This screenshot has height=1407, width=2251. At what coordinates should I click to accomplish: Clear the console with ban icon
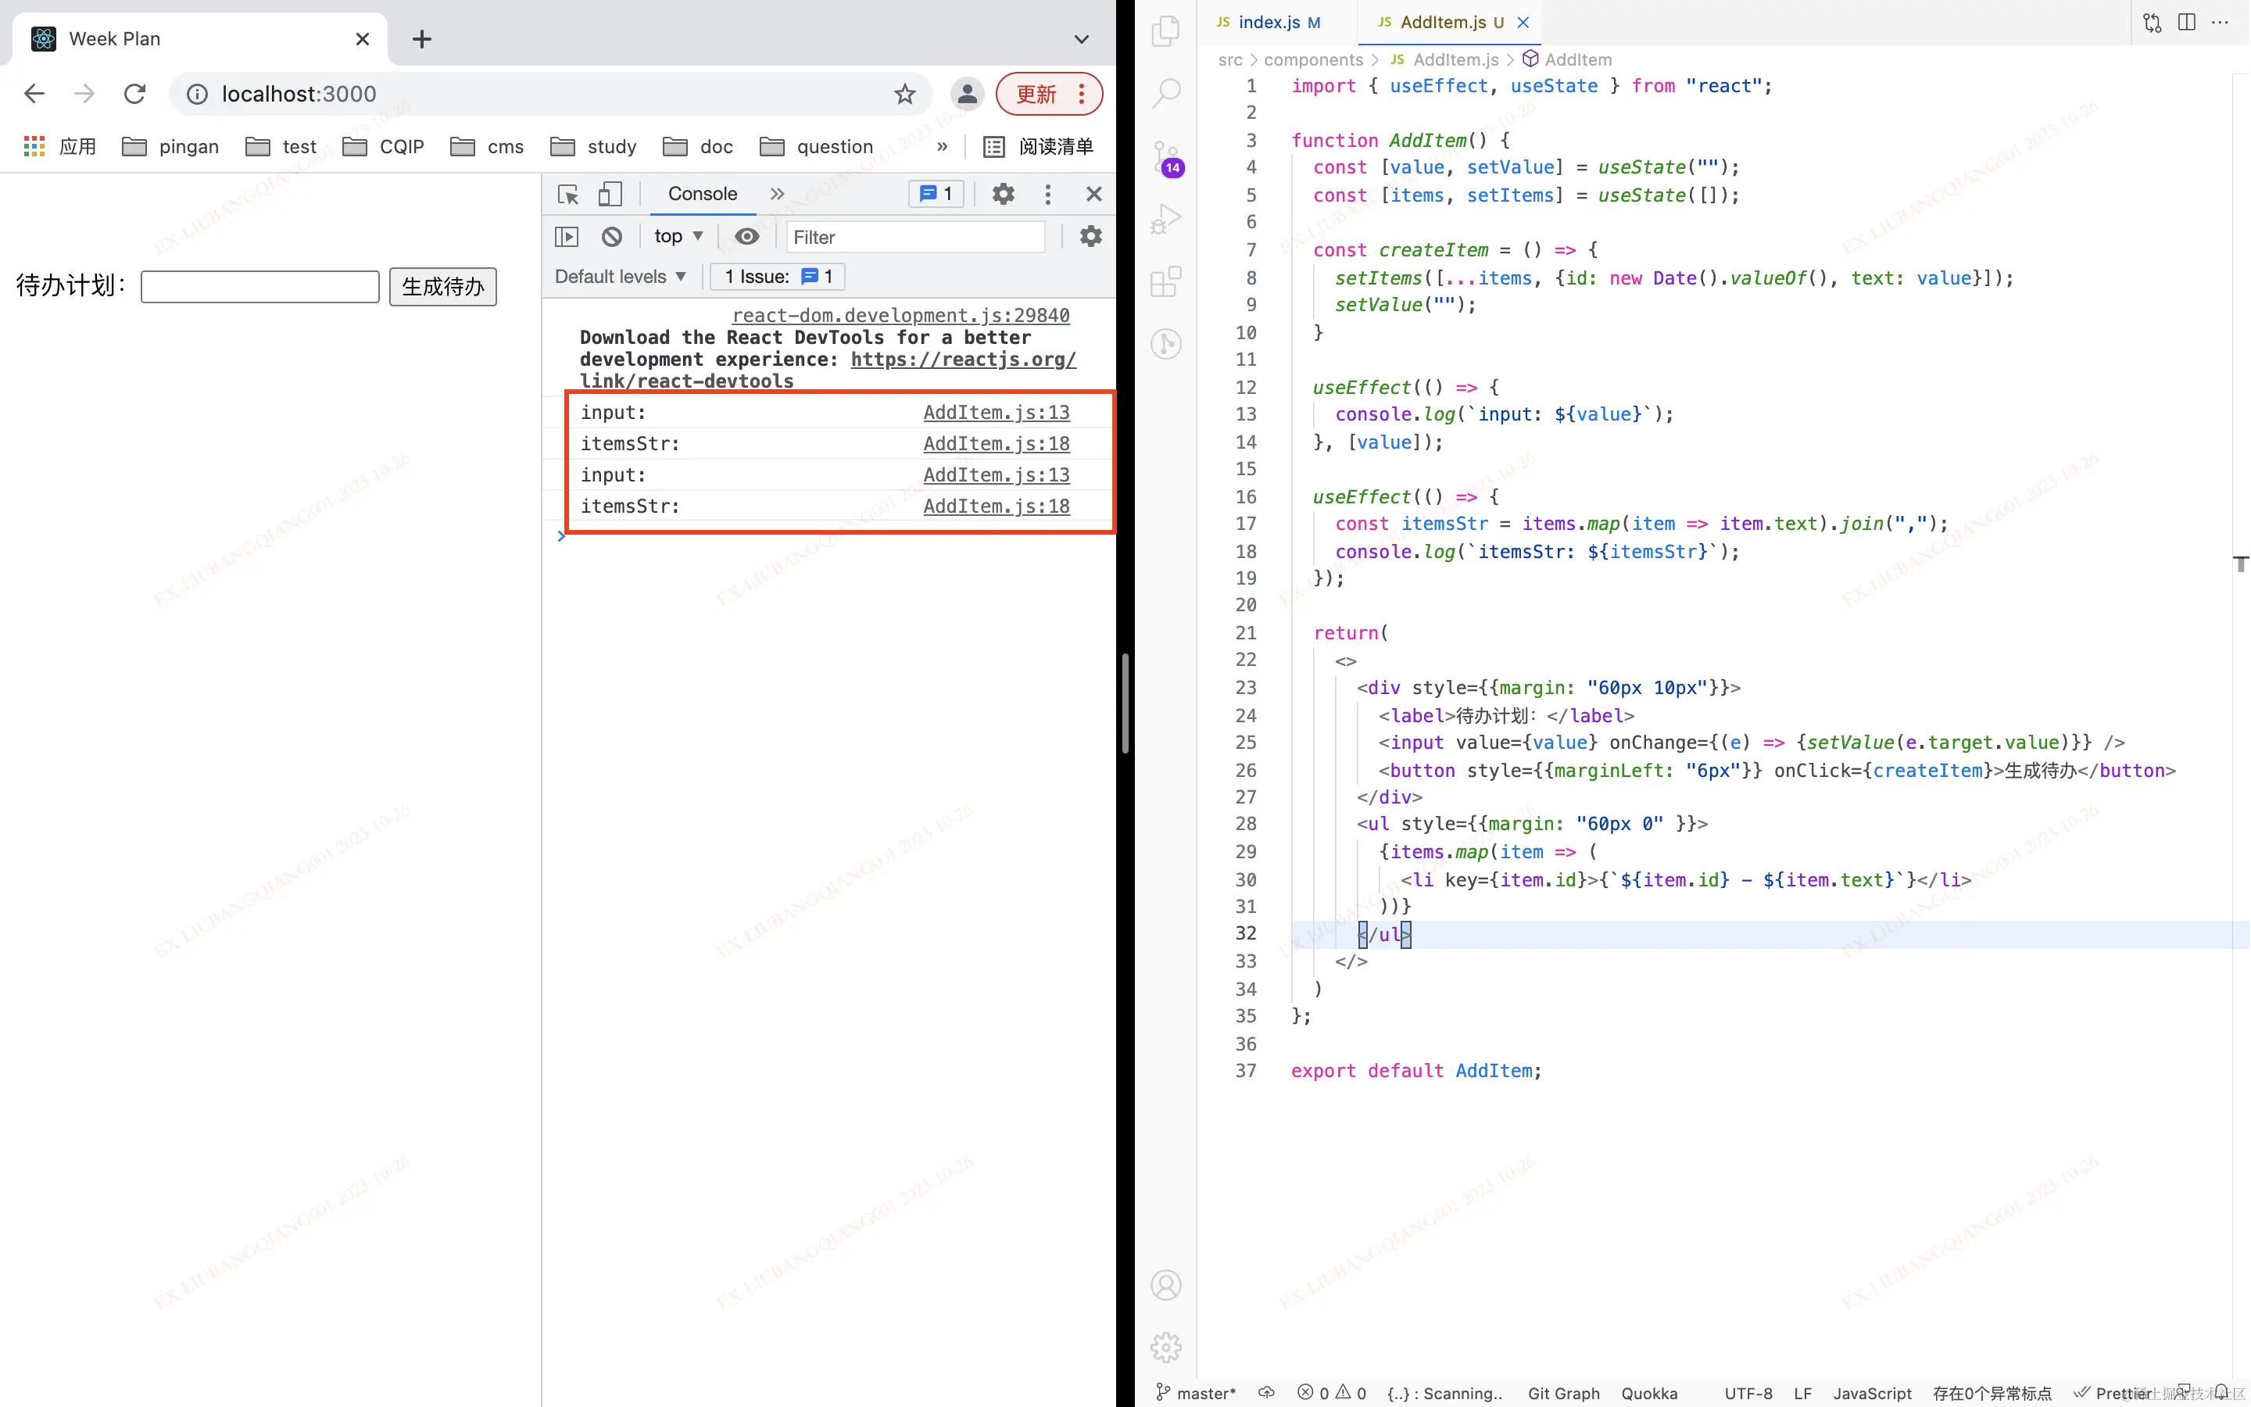(x=611, y=236)
